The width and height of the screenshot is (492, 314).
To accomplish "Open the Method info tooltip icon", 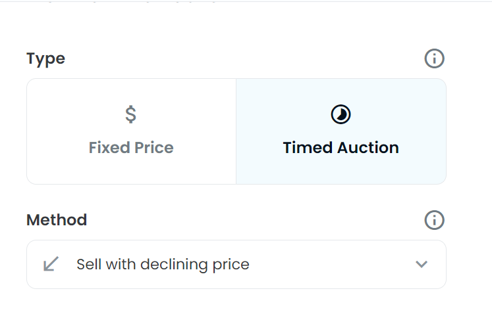I will pyautogui.click(x=434, y=220).
